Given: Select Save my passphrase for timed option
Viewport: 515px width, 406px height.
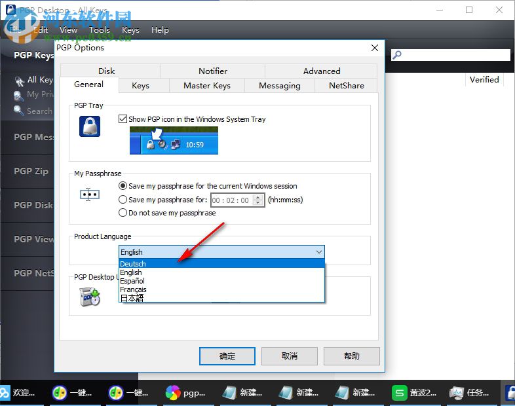Looking at the screenshot, I should 123,200.
